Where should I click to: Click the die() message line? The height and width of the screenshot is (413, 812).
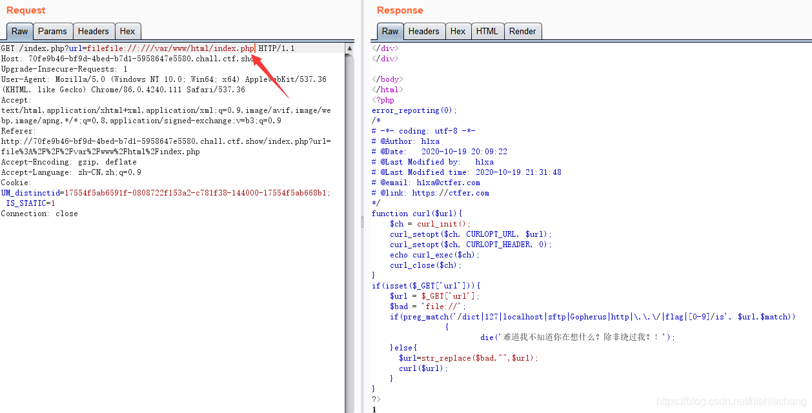click(578, 337)
